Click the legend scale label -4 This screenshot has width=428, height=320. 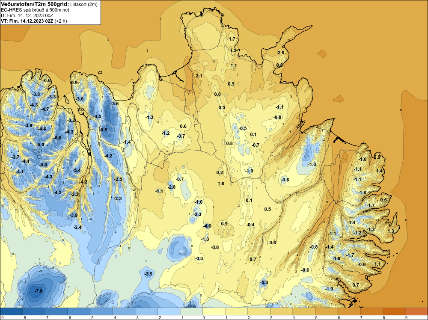click(114, 317)
